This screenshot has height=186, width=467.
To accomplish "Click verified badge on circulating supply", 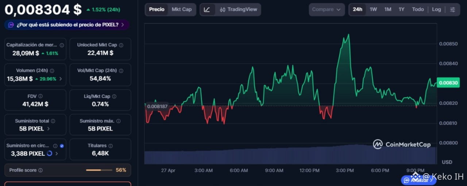I will [x=62, y=146].
